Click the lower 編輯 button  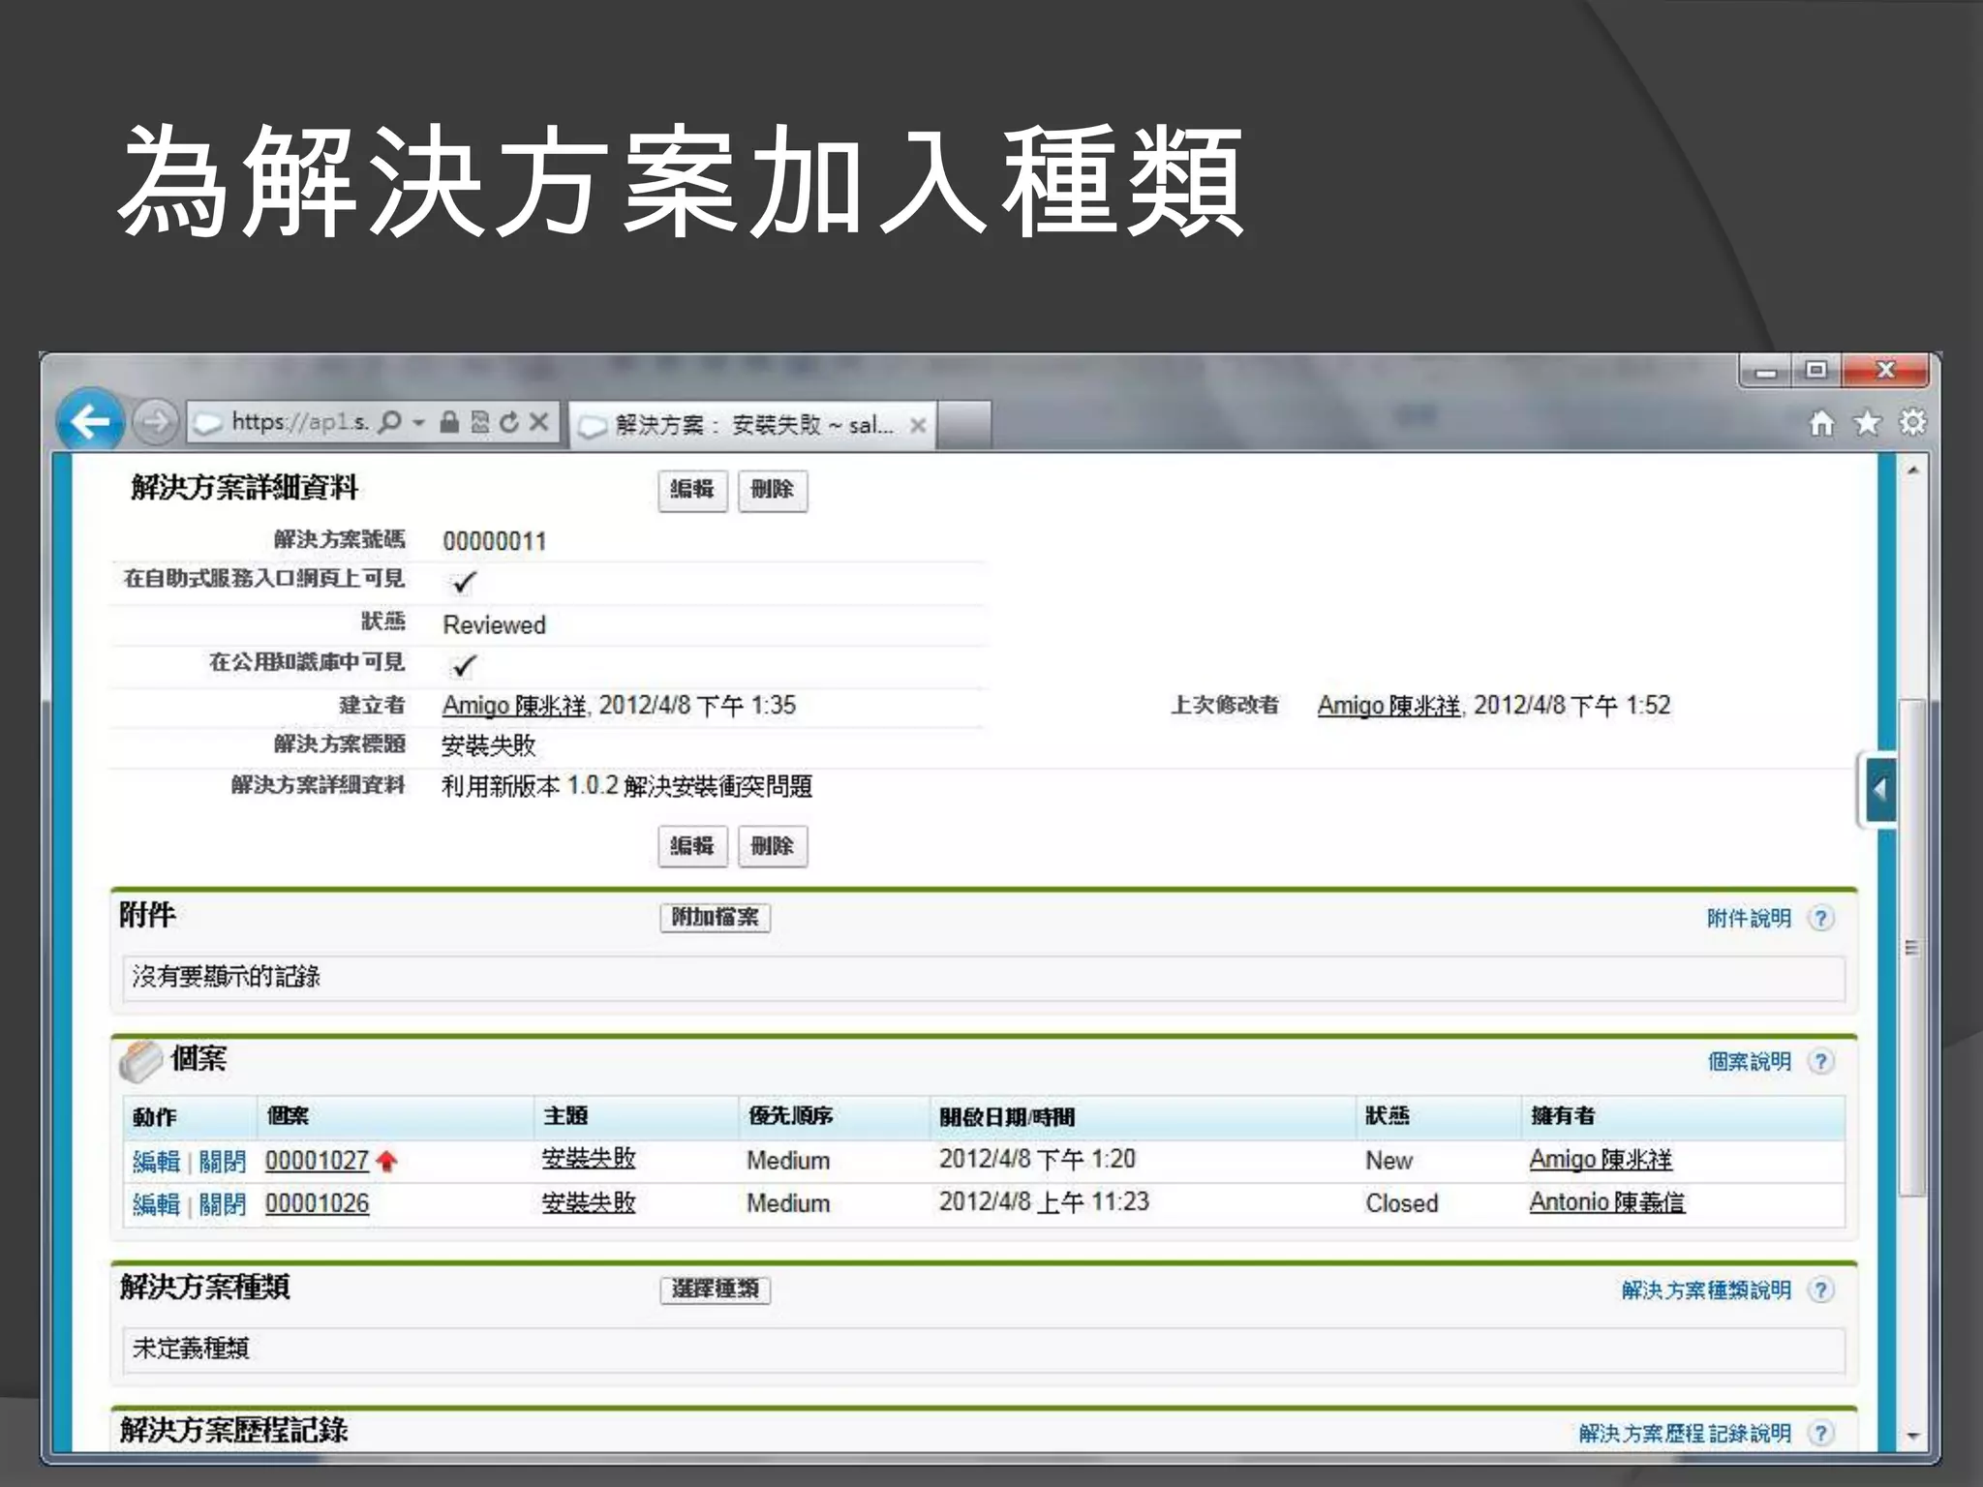pos(692,846)
